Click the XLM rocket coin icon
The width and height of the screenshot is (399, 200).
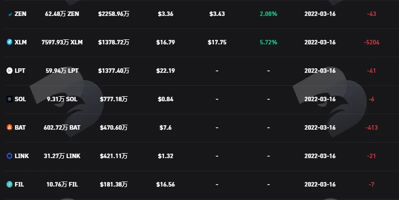pos(9,42)
